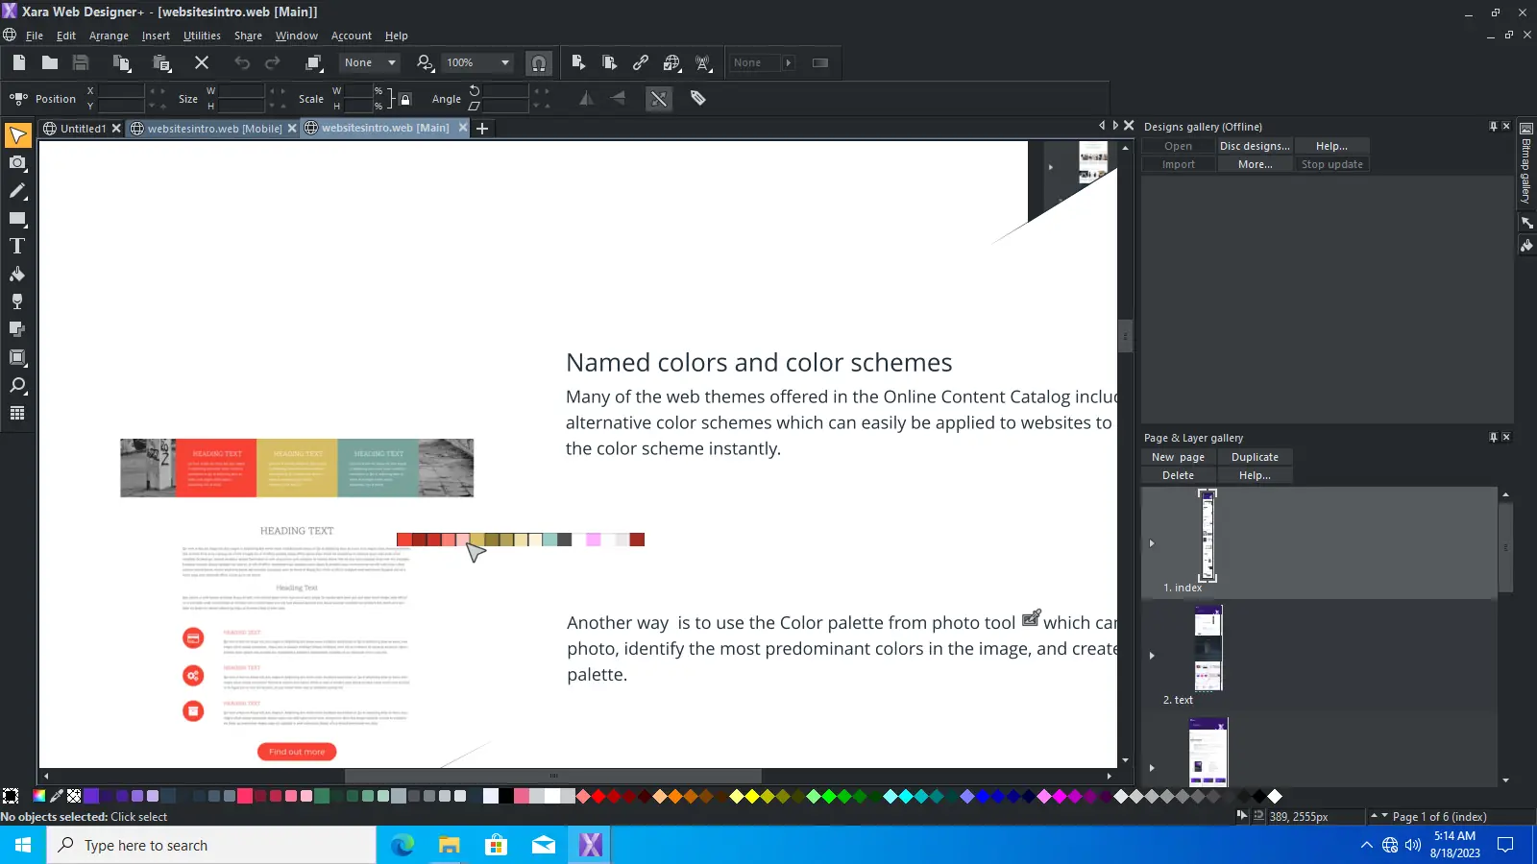This screenshot has width=1537, height=864.
Task: Pick the bright pink color swatch
Action: (x=245, y=796)
